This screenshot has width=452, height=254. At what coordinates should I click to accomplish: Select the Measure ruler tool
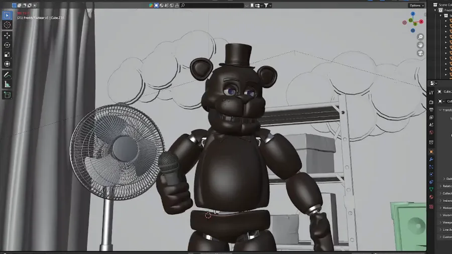(x=7, y=84)
